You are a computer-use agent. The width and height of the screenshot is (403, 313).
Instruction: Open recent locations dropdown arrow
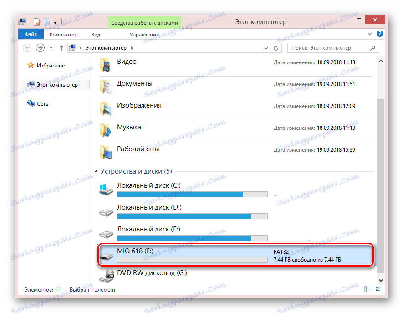pyautogui.click(x=51, y=48)
